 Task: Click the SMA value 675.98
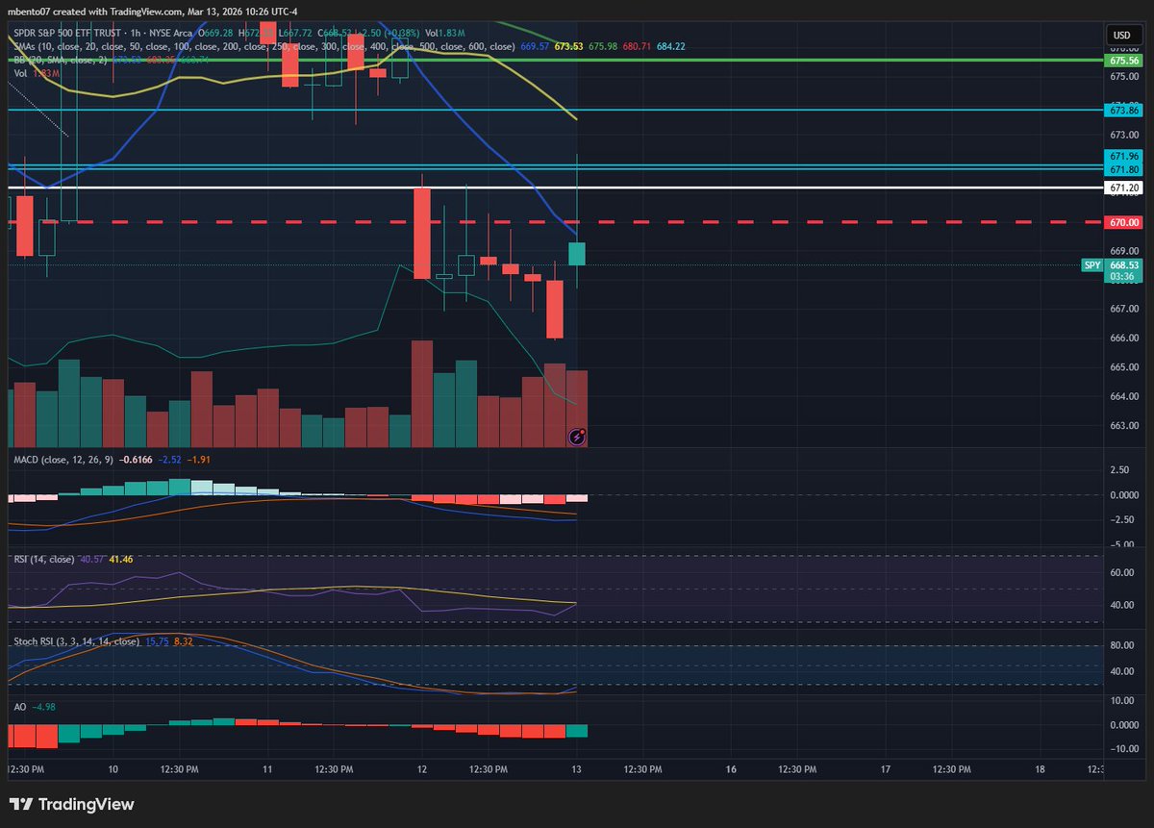click(x=604, y=46)
